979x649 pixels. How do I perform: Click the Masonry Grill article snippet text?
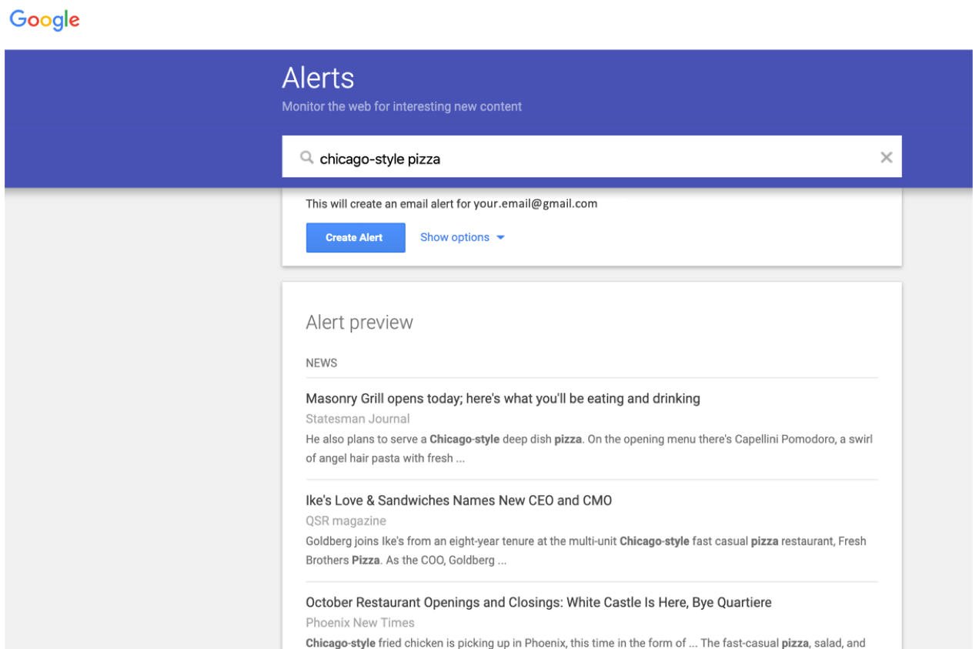(539, 448)
